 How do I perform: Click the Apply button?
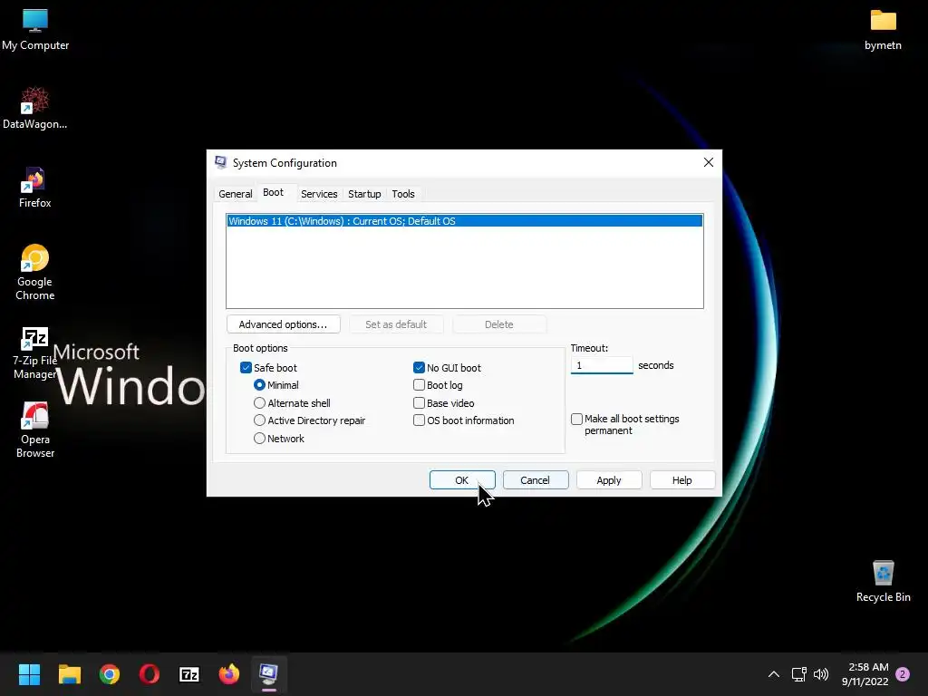tap(609, 480)
